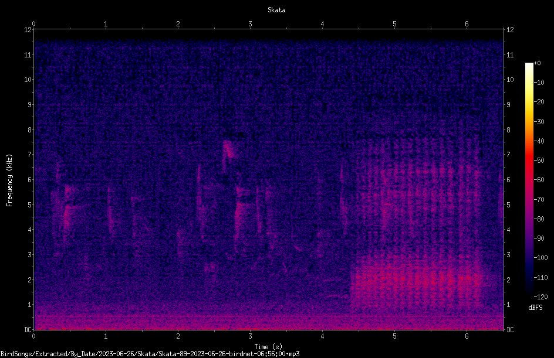
Task: Click the "10" tick on the left frequency axis
Action: click(28, 80)
